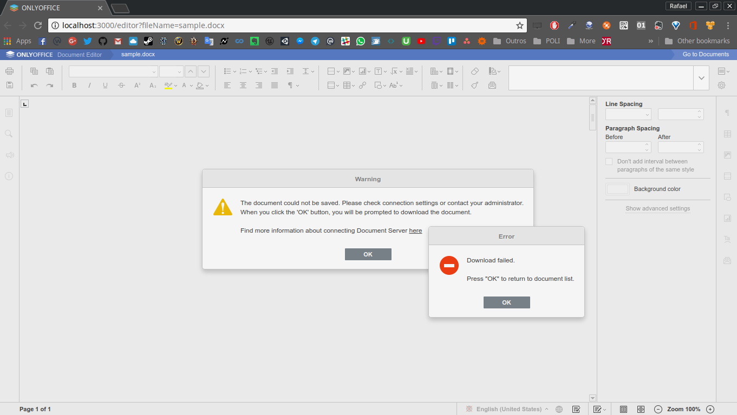
Task: Enable Don't add interval between paragraphs checkbox
Action: [609, 162]
